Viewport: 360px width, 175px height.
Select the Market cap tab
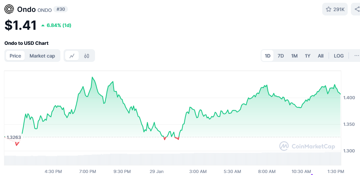pyautogui.click(x=42, y=56)
